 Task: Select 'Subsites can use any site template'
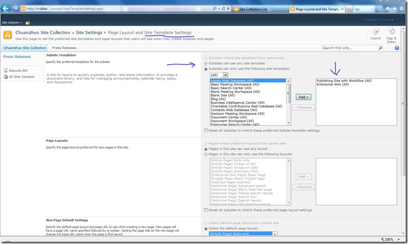tap(206, 64)
